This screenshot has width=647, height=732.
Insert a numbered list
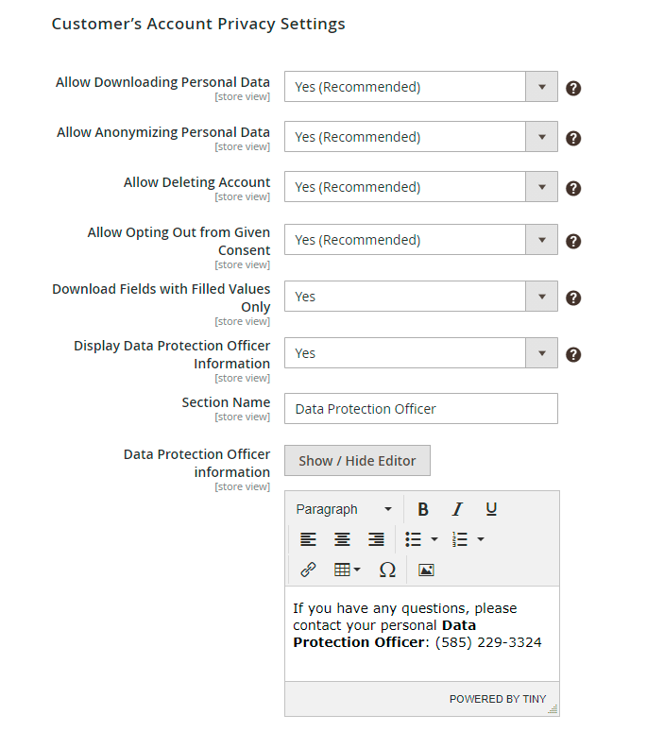(460, 539)
